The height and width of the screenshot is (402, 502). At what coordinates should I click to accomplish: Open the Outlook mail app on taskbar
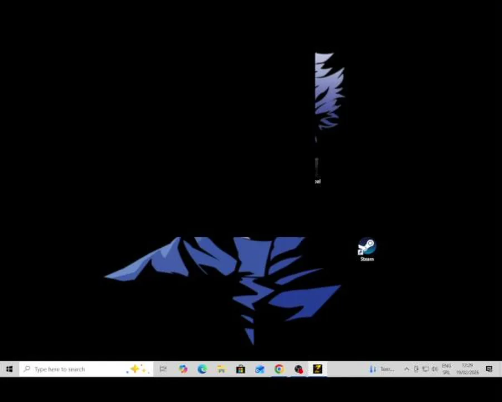[260, 369]
